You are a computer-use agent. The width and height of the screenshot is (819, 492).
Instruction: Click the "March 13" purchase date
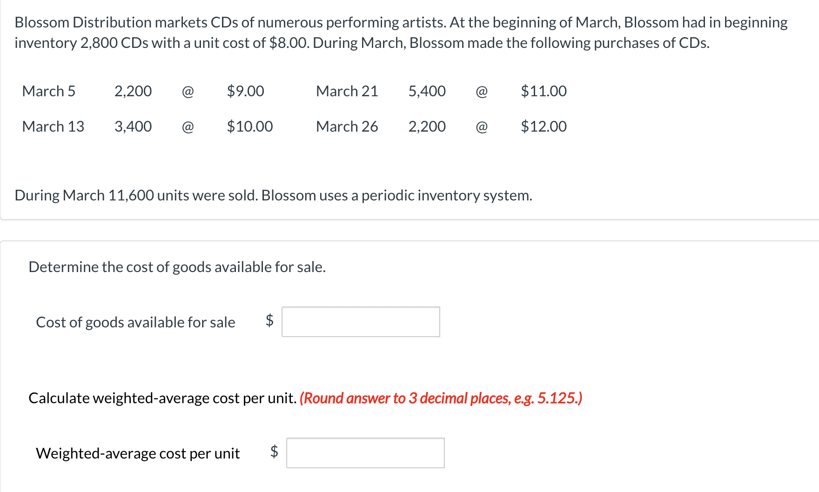tap(53, 126)
